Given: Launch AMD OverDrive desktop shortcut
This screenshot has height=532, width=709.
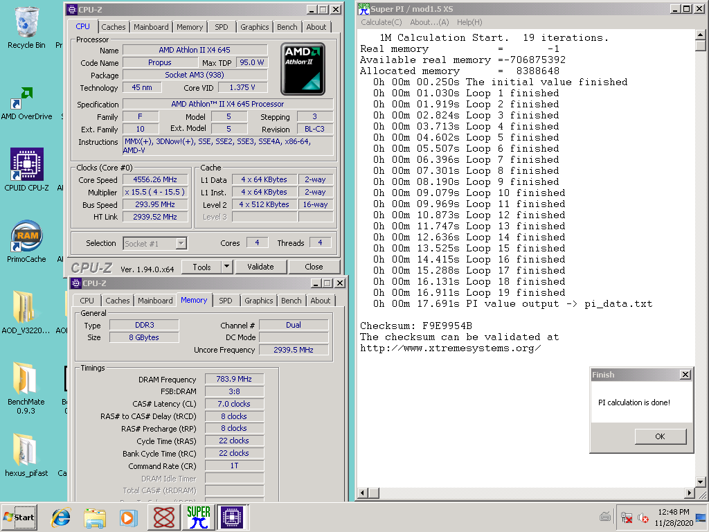Looking at the screenshot, I should pyautogui.click(x=26, y=103).
